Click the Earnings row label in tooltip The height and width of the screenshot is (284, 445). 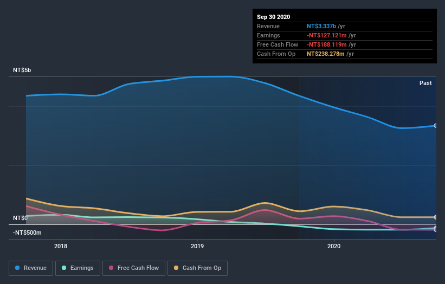pos(268,35)
